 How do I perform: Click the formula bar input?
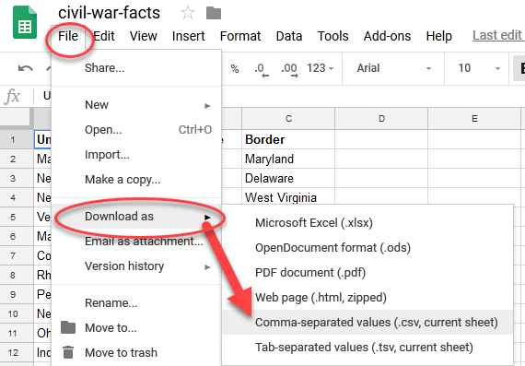(x=372, y=96)
